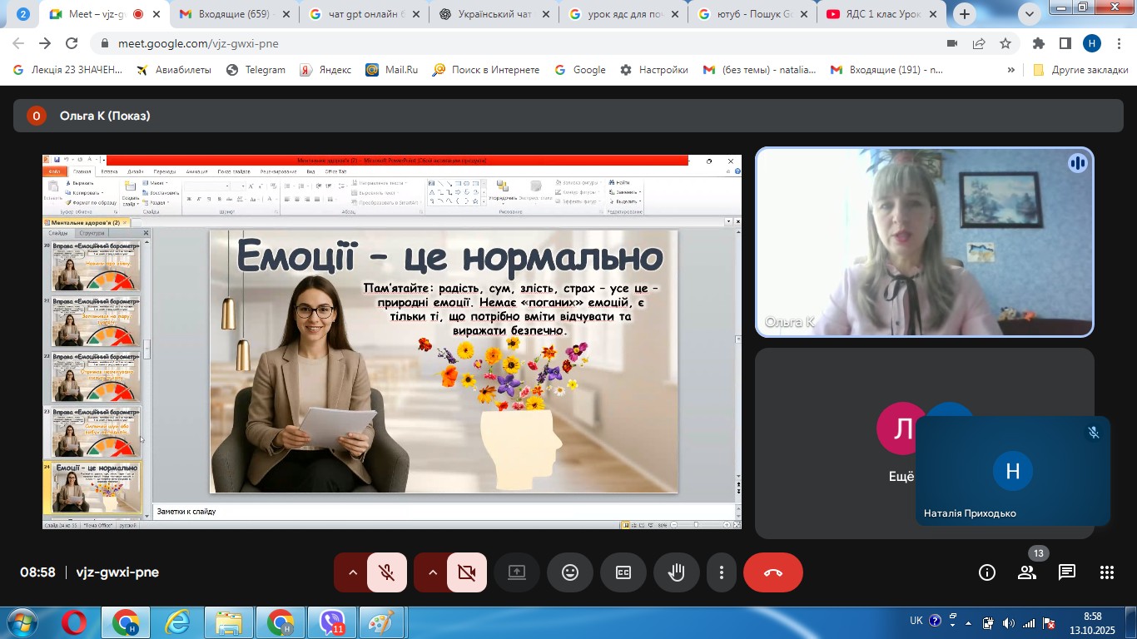Expand audio settings arrow beside microphone
Screen dimensions: 1137x639
coord(352,572)
